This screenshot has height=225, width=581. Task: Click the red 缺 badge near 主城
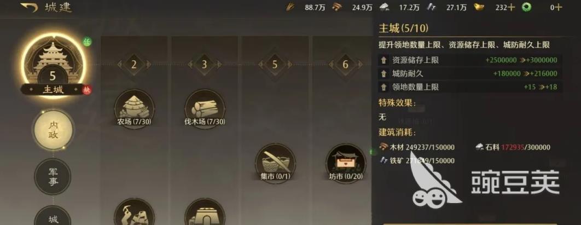pos(87,90)
